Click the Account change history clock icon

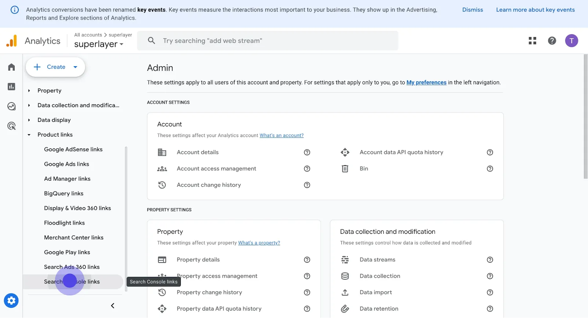[x=162, y=185]
